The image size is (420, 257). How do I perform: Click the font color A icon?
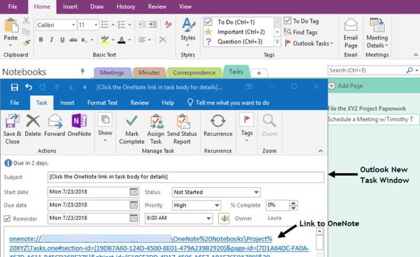tap(122, 40)
